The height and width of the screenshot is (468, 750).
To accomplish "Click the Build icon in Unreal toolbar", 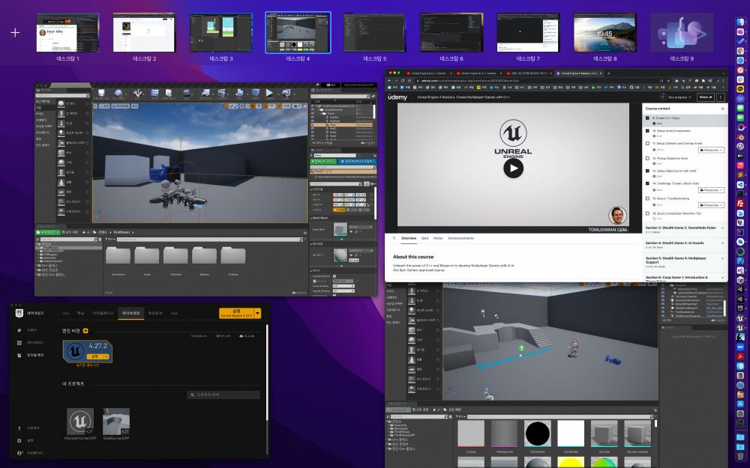I will click(x=240, y=93).
